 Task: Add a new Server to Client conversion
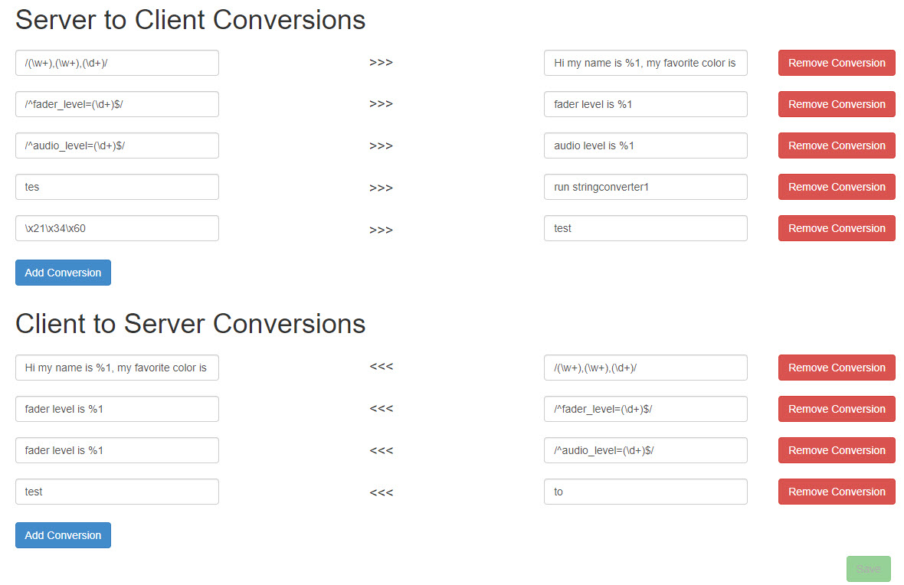(x=63, y=272)
